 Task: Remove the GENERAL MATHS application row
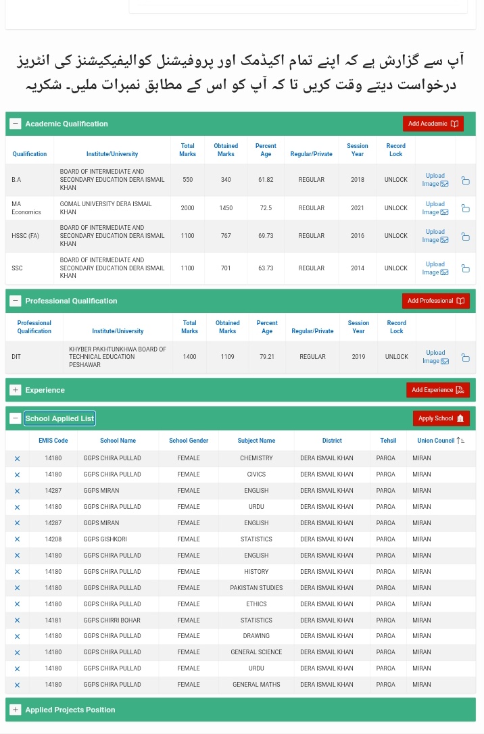tap(18, 685)
